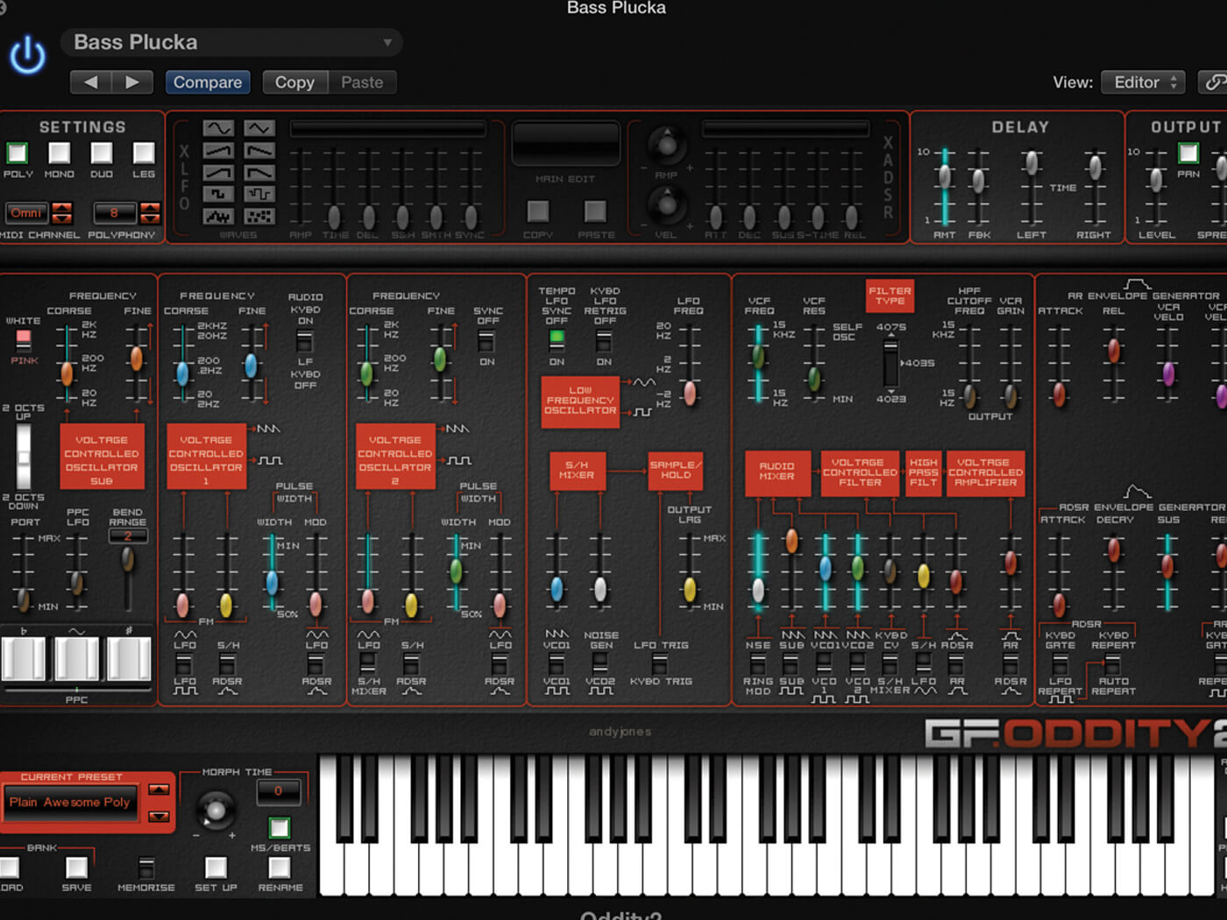Hit the sharp PPC pitch pad
This screenshot has height=920, width=1227.
129,659
